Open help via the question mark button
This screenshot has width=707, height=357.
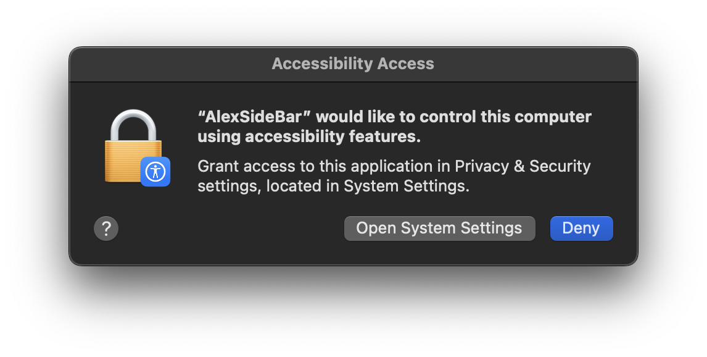coord(106,228)
